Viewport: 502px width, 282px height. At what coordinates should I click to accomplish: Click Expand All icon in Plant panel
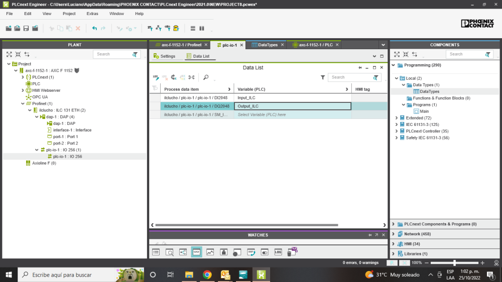coord(9,54)
